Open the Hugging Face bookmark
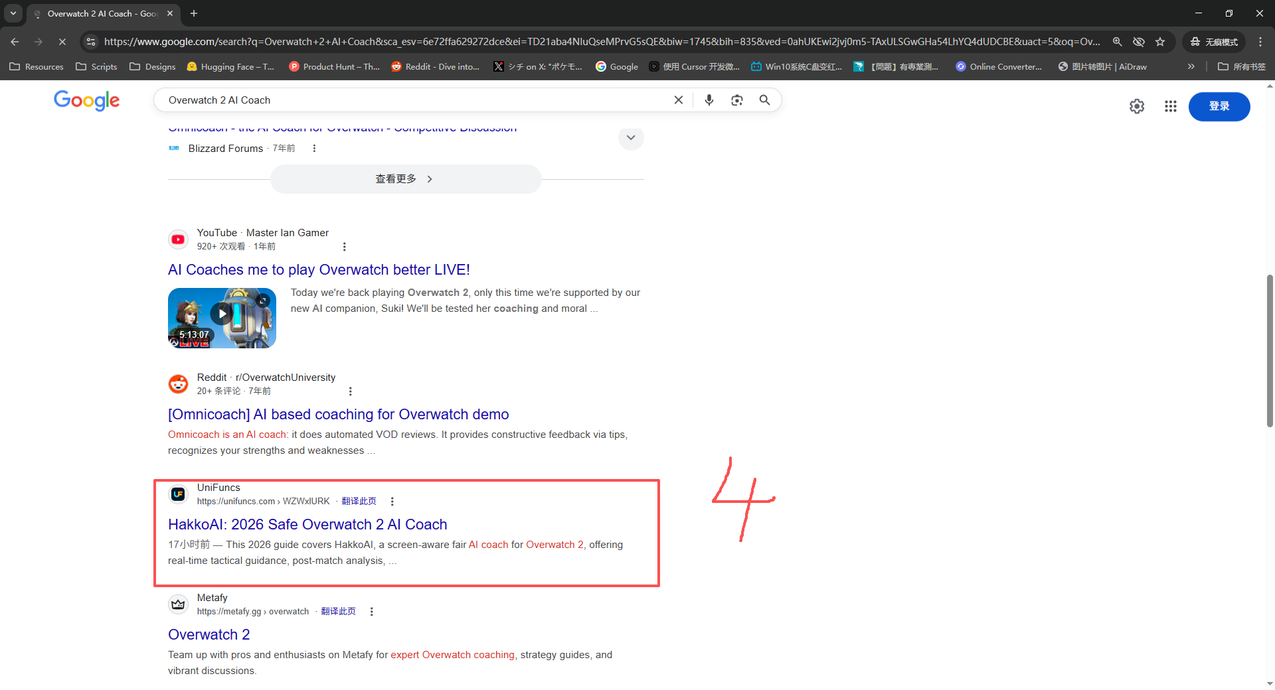This screenshot has width=1275, height=690. point(230,66)
